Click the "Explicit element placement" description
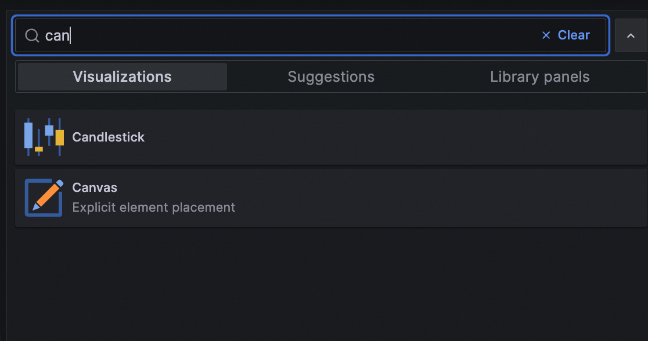648x341 pixels. pos(154,207)
